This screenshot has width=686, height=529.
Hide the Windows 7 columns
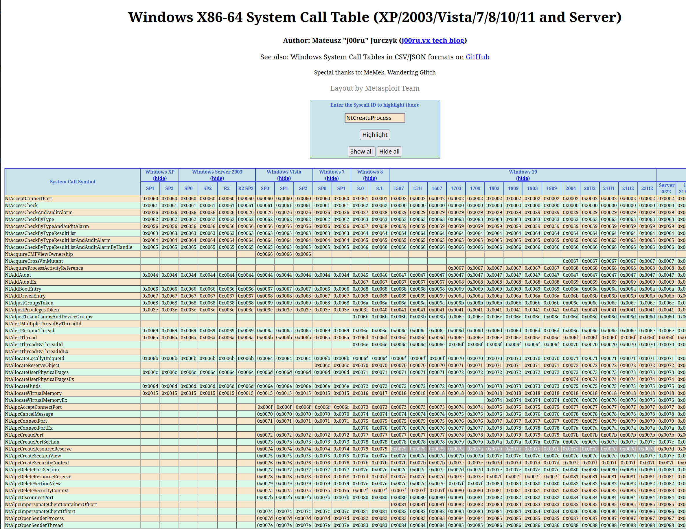click(x=332, y=178)
